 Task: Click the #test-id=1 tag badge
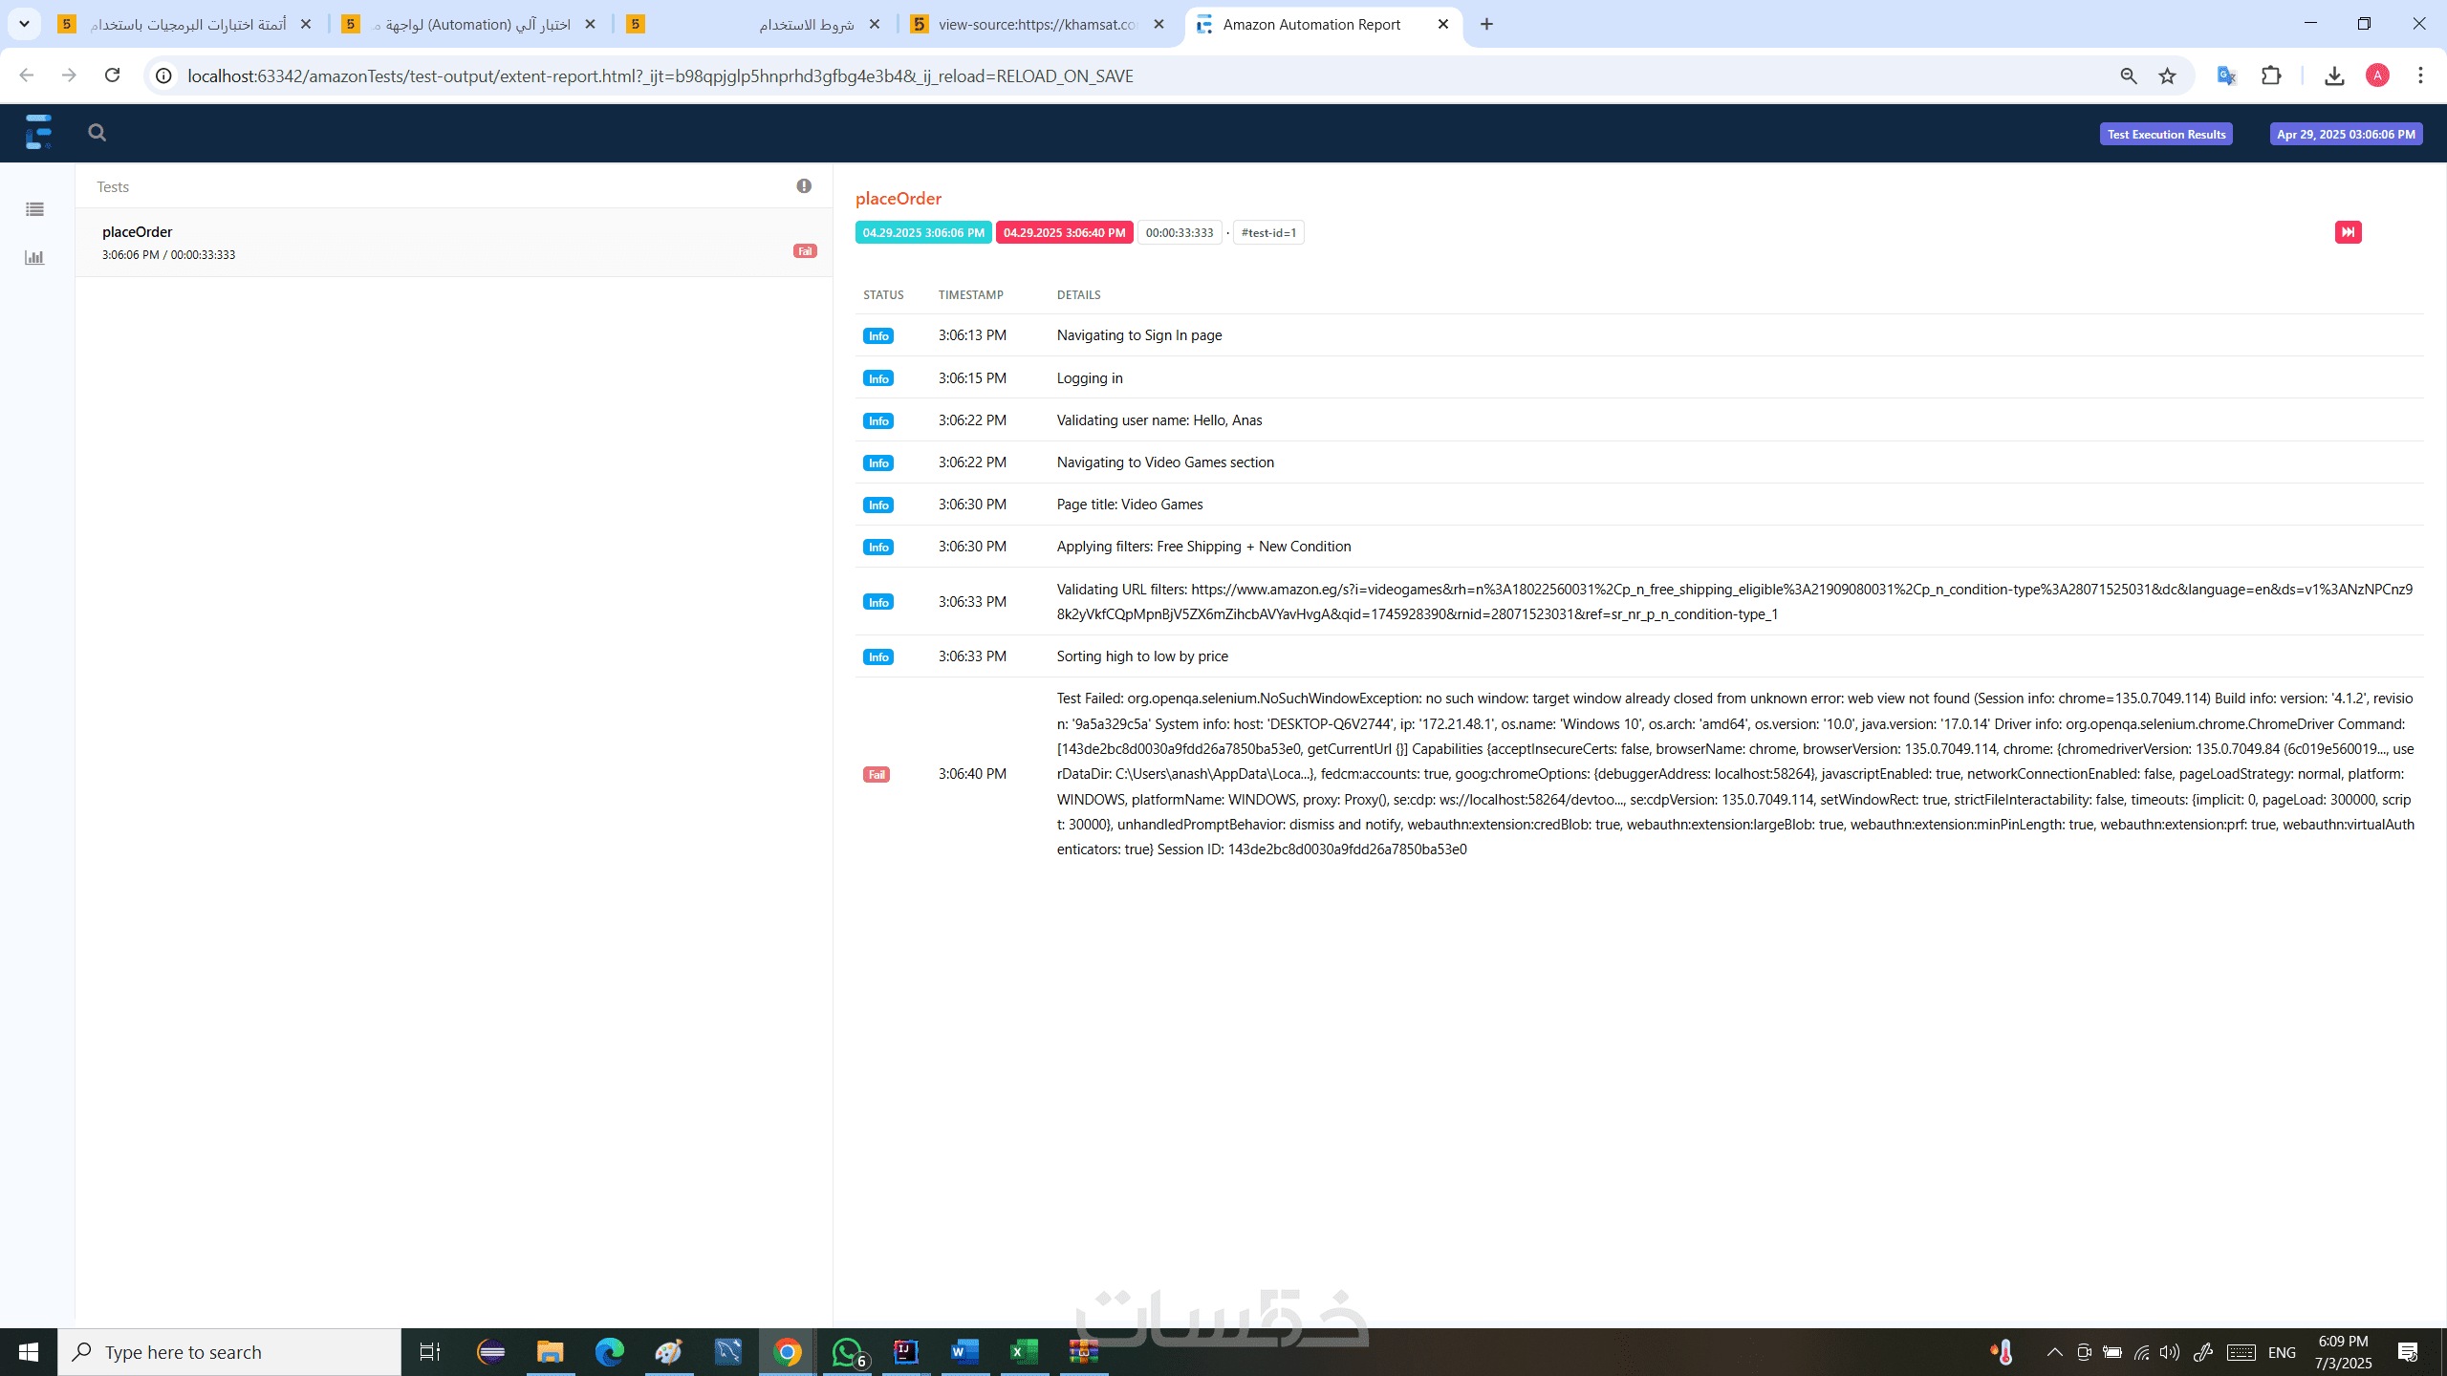tap(1268, 232)
